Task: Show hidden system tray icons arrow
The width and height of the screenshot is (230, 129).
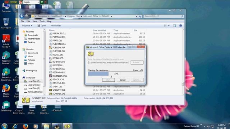Action: [x=204, y=126]
